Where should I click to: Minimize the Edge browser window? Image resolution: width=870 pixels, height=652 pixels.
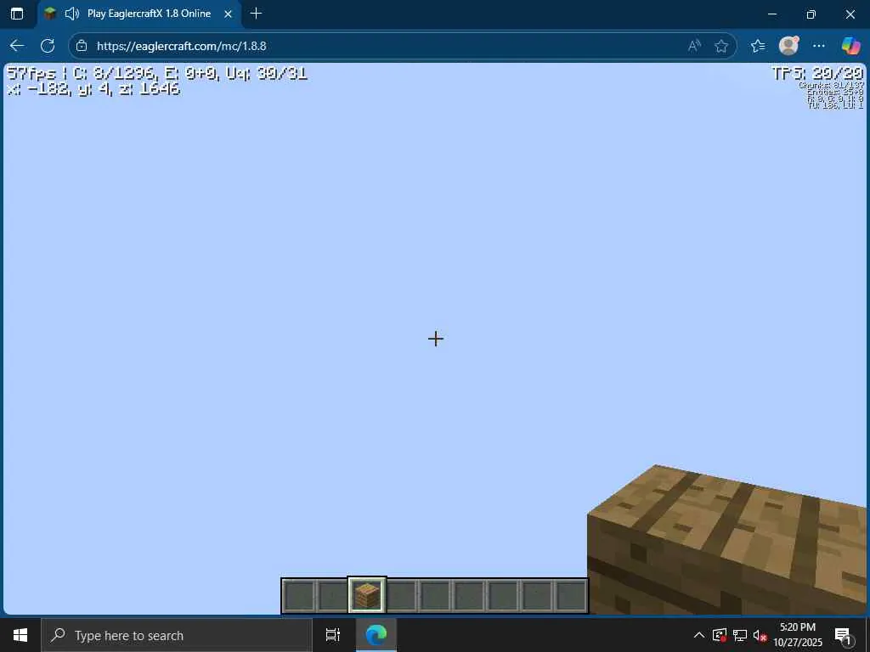pos(771,14)
